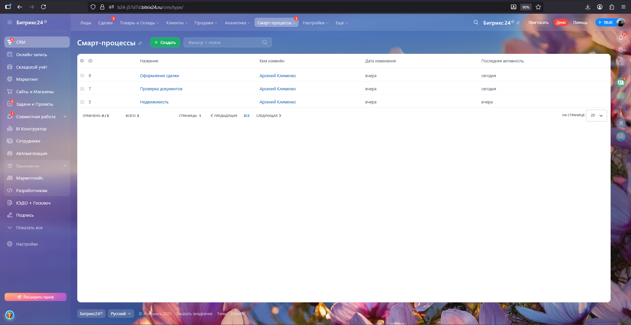631x325 pixels.
Task: Pin the Смарт-процессы page
Action: [x=140, y=43]
